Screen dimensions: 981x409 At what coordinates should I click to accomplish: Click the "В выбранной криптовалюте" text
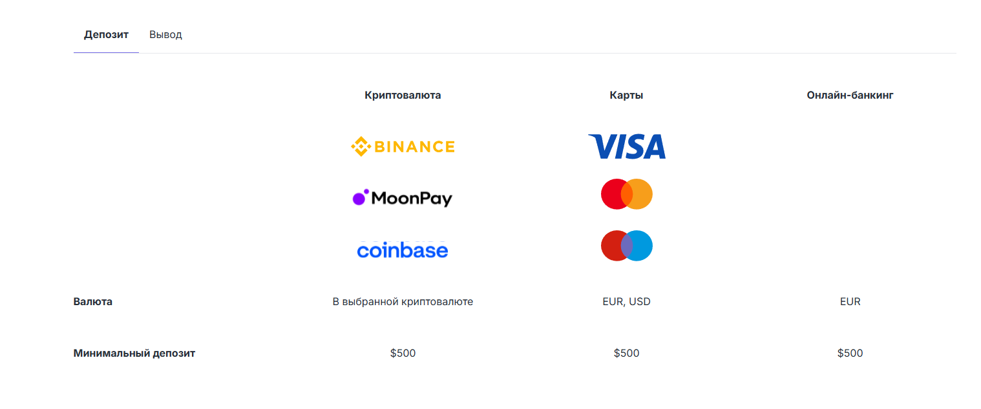point(403,301)
